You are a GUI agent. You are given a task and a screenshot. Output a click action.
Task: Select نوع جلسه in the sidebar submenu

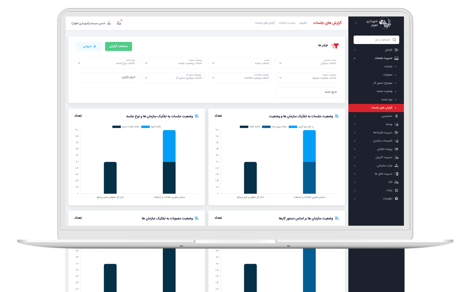click(386, 100)
